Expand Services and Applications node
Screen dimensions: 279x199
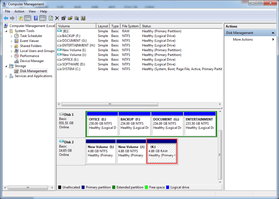click(6, 76)
